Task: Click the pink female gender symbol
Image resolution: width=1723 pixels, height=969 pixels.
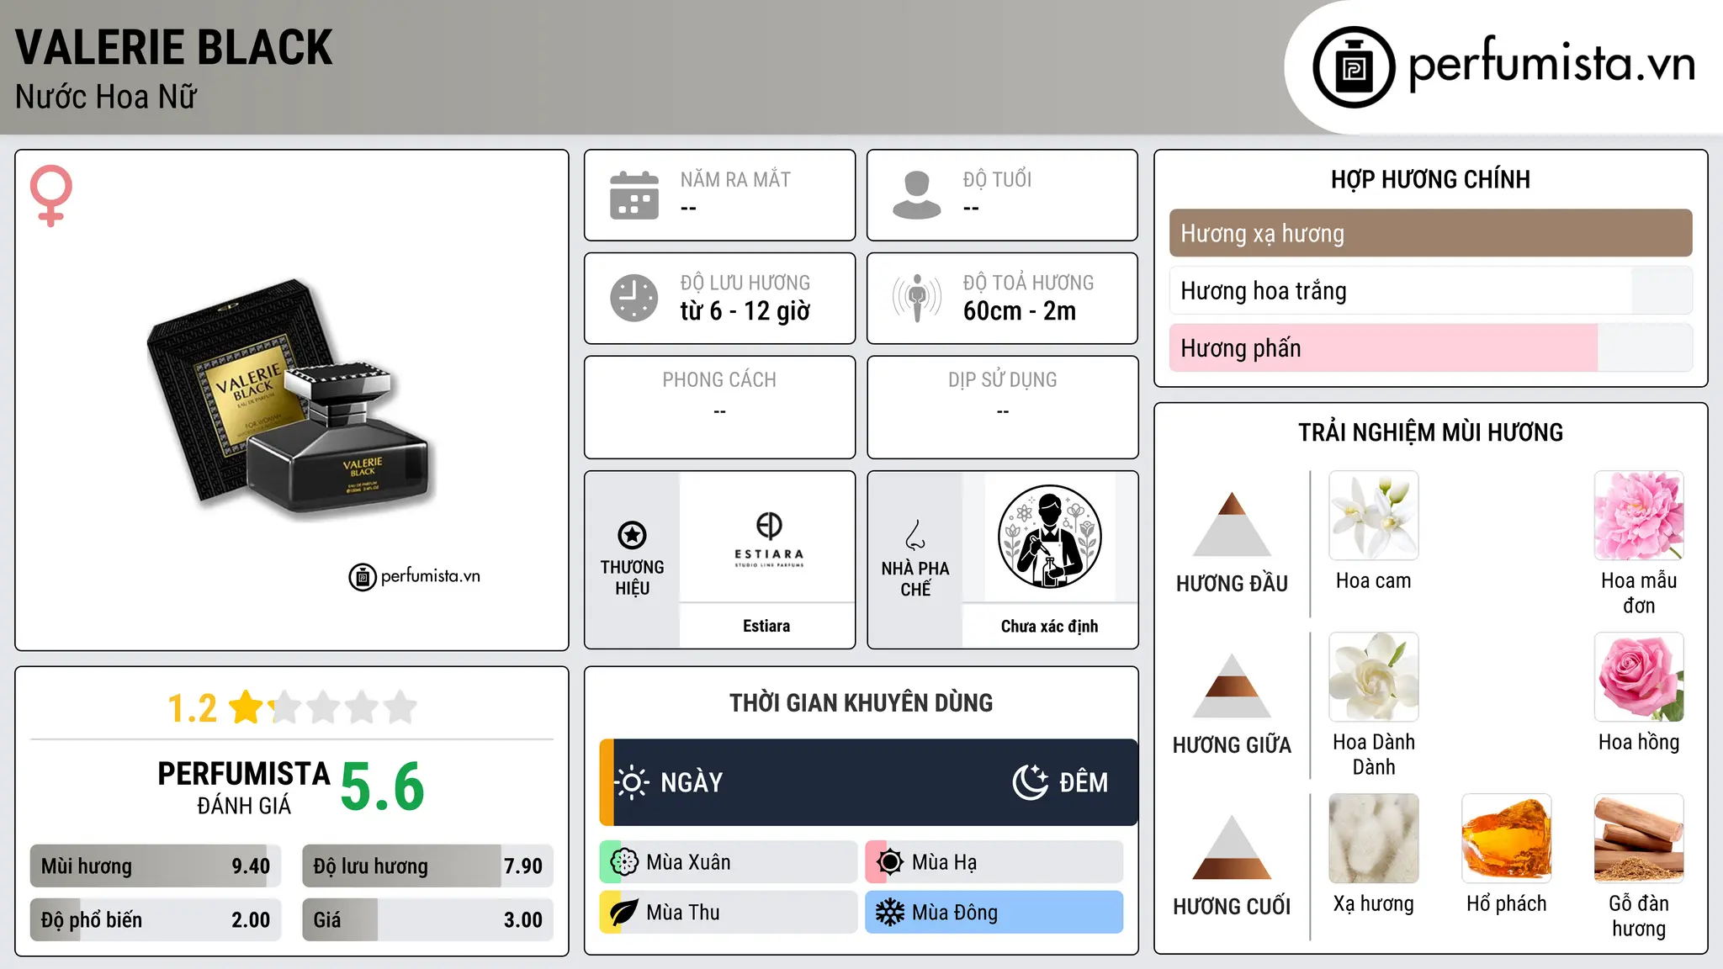Action: point(50,195)
